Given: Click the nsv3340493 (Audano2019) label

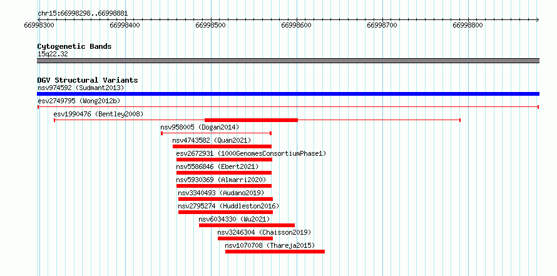Looking at the screenshot, I should point(222,193).
